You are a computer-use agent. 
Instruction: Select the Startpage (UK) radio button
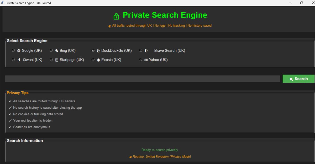(x=51, y=60)
